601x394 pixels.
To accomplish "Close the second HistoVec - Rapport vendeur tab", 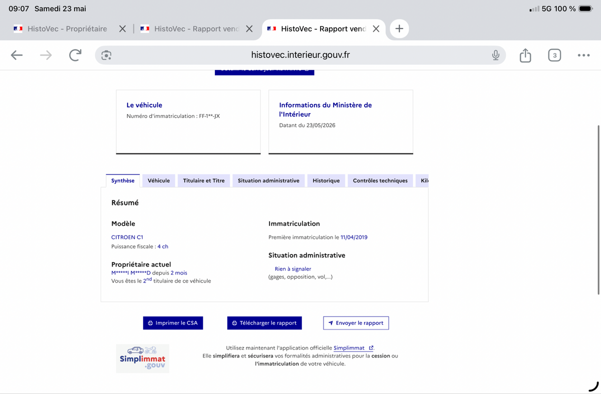I will [x=249, y=28].
